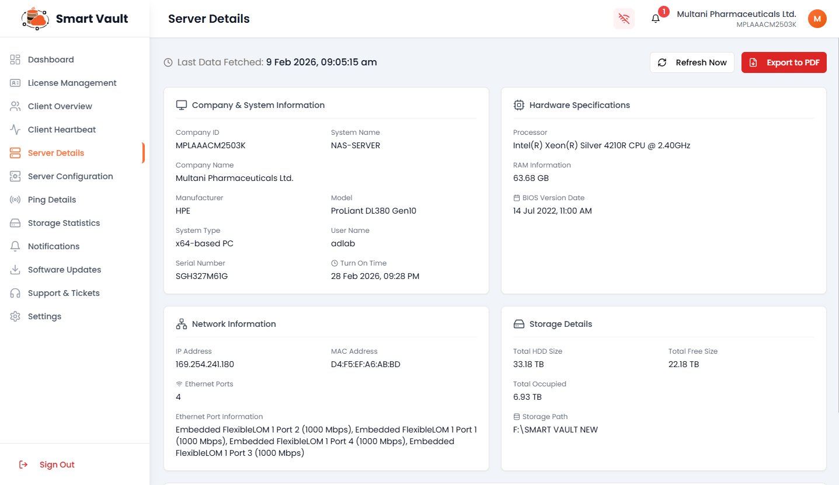Screen dimensions: 839x485
Task: Sign Out of Smart Vault
Action: (x=57, y=464)
